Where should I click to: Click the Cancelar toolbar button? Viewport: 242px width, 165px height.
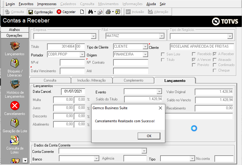66,12
